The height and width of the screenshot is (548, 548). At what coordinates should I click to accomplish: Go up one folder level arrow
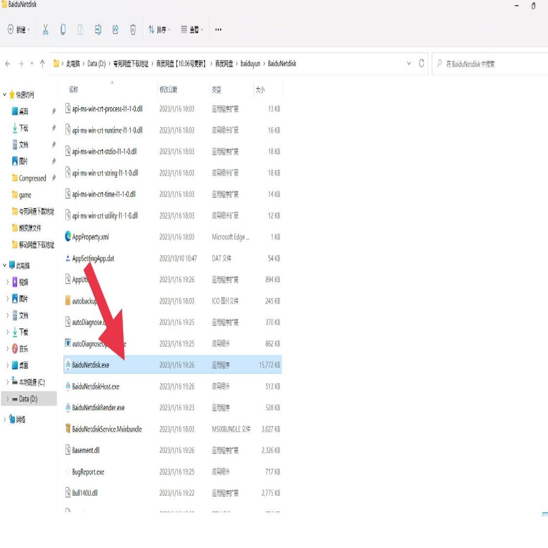[x=42, y=63]
